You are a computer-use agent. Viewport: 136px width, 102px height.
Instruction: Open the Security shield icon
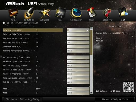tap(107, 13)
